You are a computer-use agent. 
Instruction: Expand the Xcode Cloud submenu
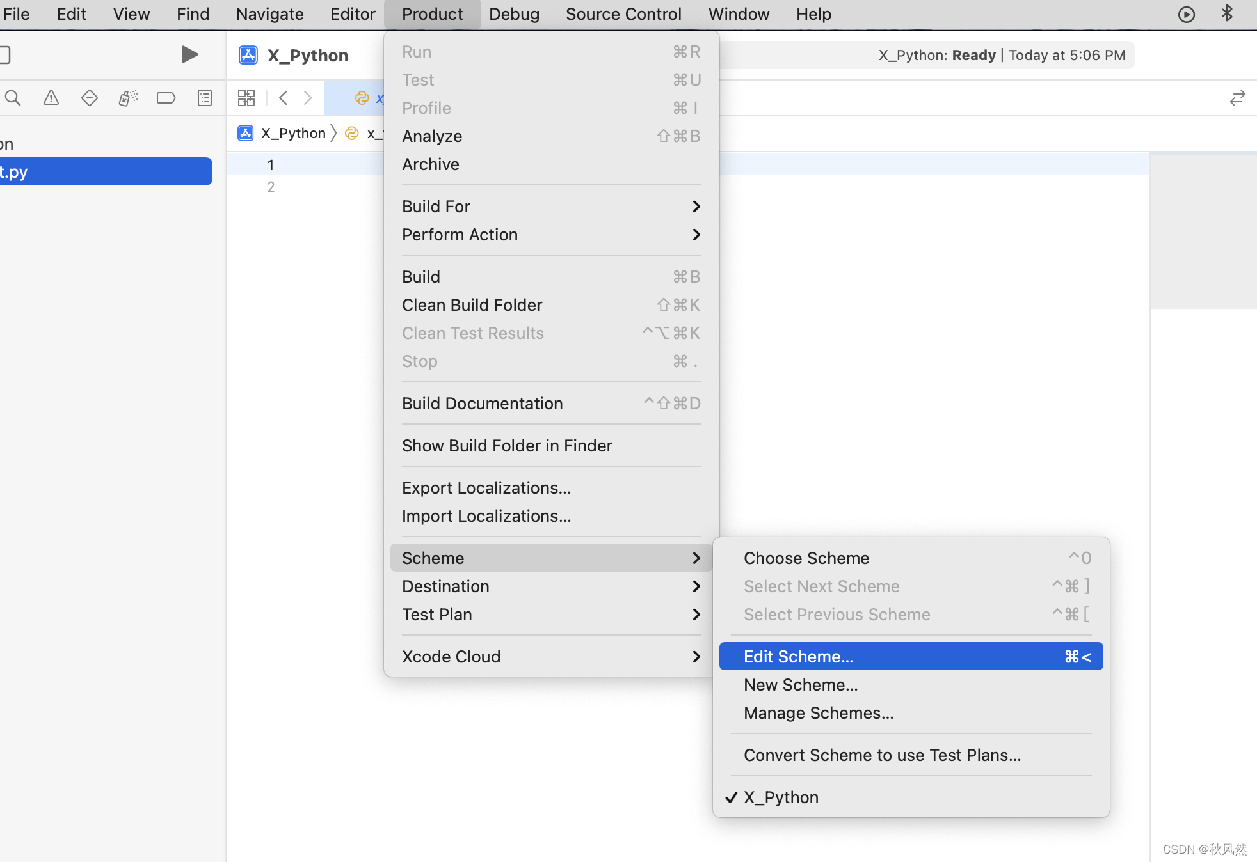click(551, 657)
